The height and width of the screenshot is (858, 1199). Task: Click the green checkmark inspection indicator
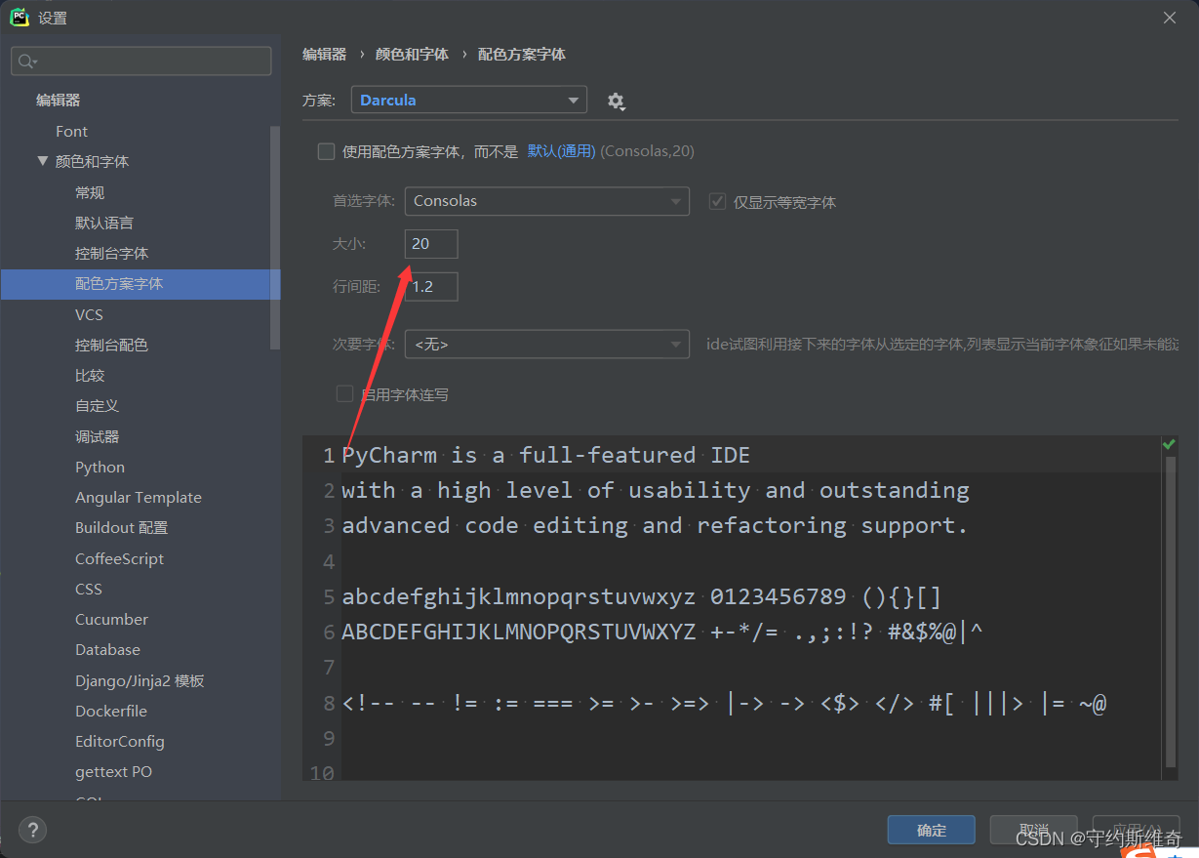1169,444
